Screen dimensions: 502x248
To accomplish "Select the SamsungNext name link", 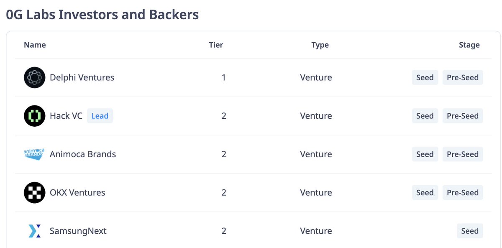I will tap(78, 231).
